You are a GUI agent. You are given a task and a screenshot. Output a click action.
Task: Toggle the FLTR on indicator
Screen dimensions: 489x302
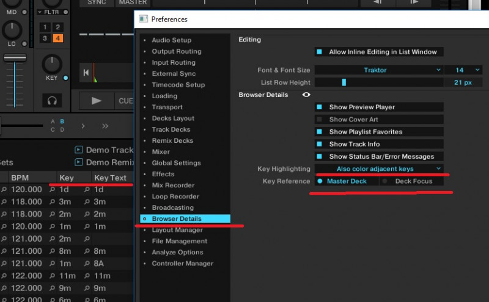pyautogui.click(x=65, y=12)
